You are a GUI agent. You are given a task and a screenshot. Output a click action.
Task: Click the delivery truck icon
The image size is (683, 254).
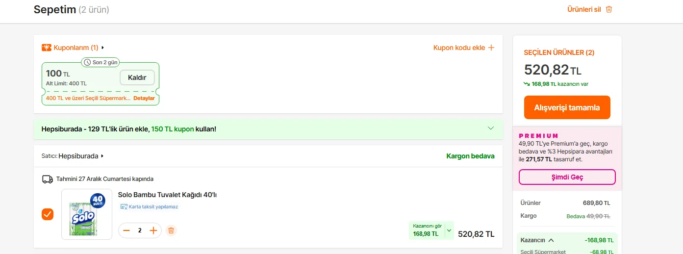point(48,179)
